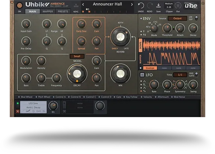Click the red X in modulation slot one
Image resolution: width=215 pixels, height=154 pixels.
tap(18, 111)
